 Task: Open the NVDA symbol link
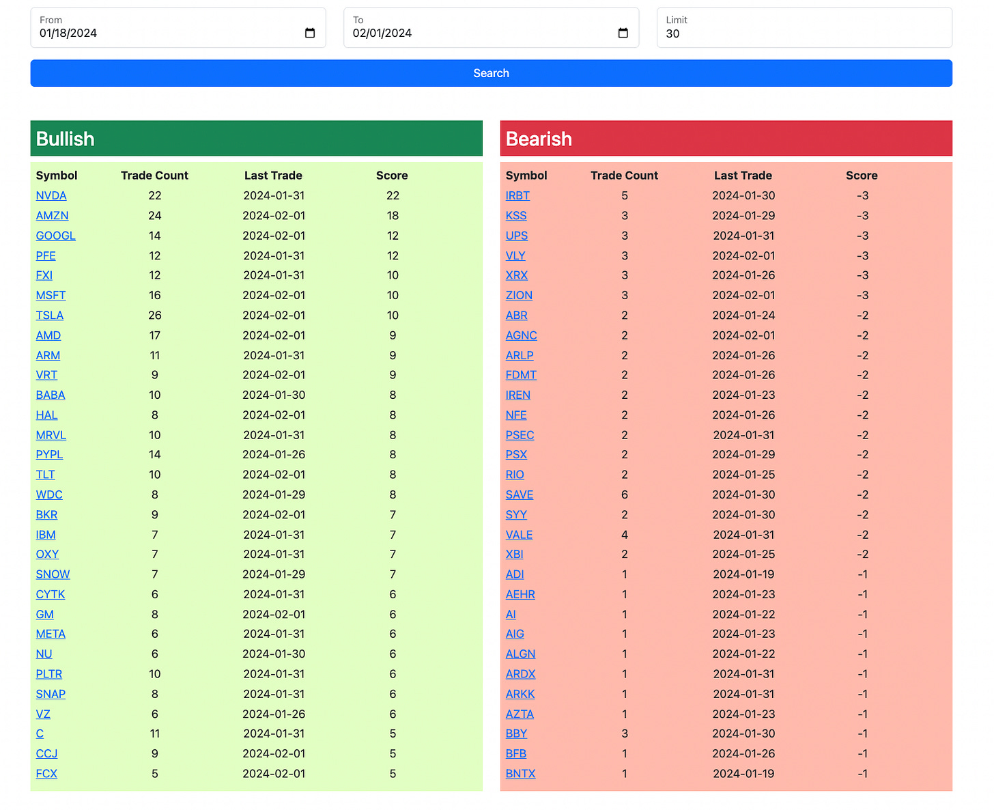(x=51, y=195)
